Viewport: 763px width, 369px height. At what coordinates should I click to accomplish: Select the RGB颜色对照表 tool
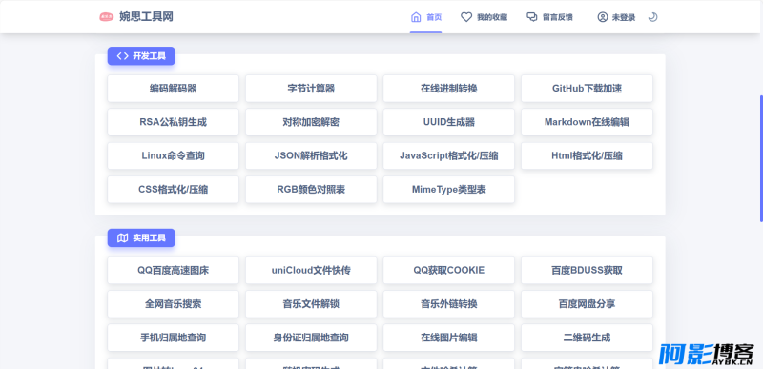[x=311, y=190]
